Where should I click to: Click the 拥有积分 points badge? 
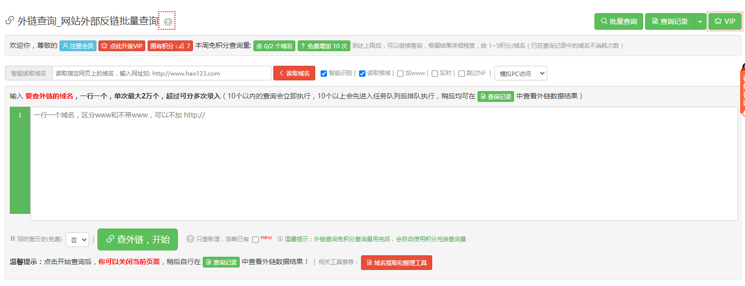[x=170, y=46]
